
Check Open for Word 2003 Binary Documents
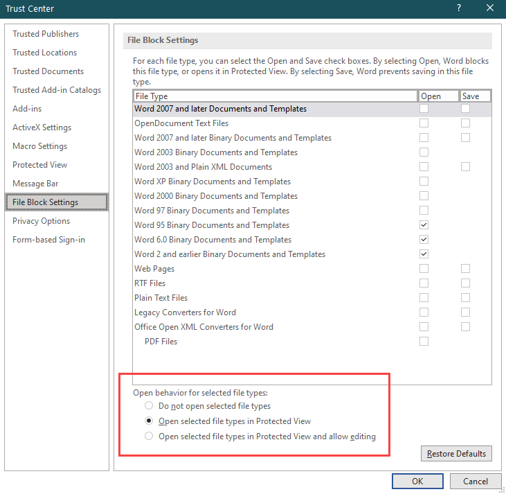coord(424,152)
